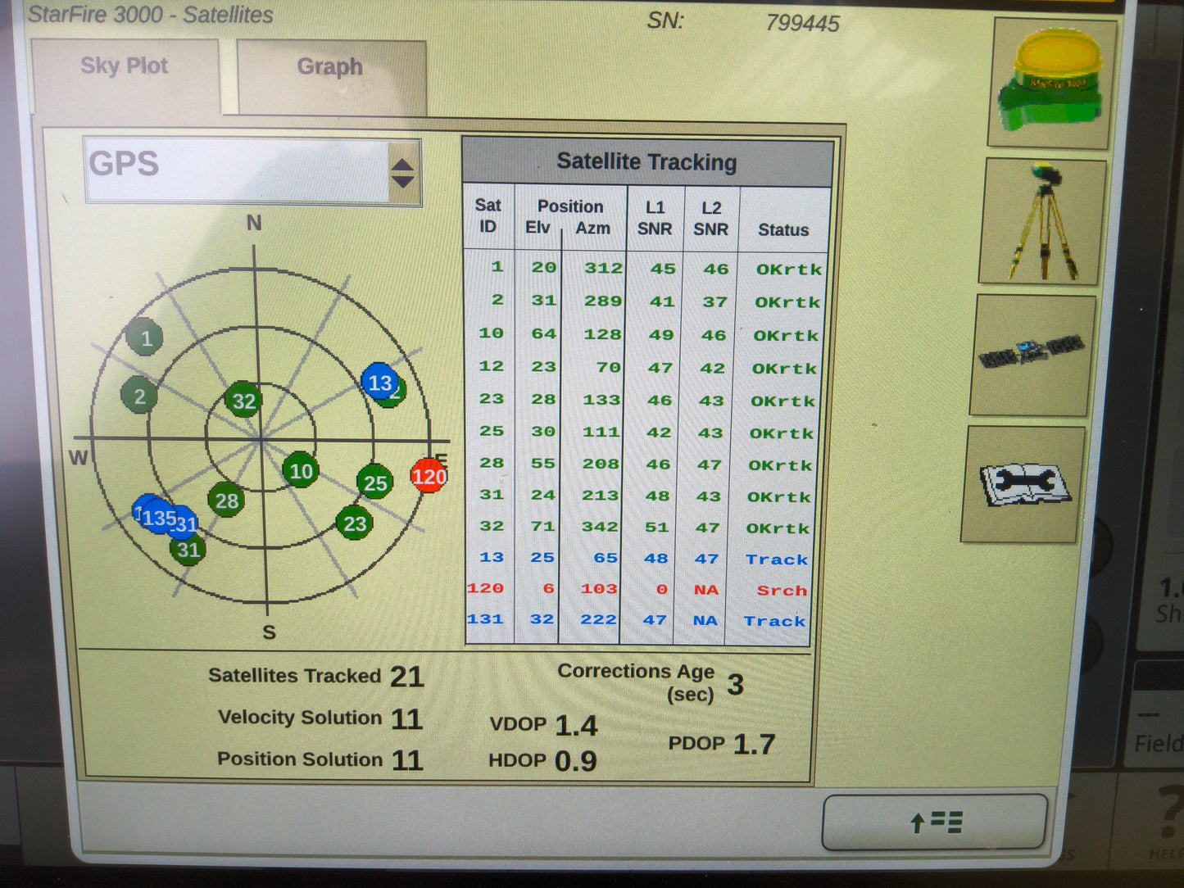Select satellite 32 marker on sky plot
This screenshot has height=888, width=1184.
click(x=243, y=401)
